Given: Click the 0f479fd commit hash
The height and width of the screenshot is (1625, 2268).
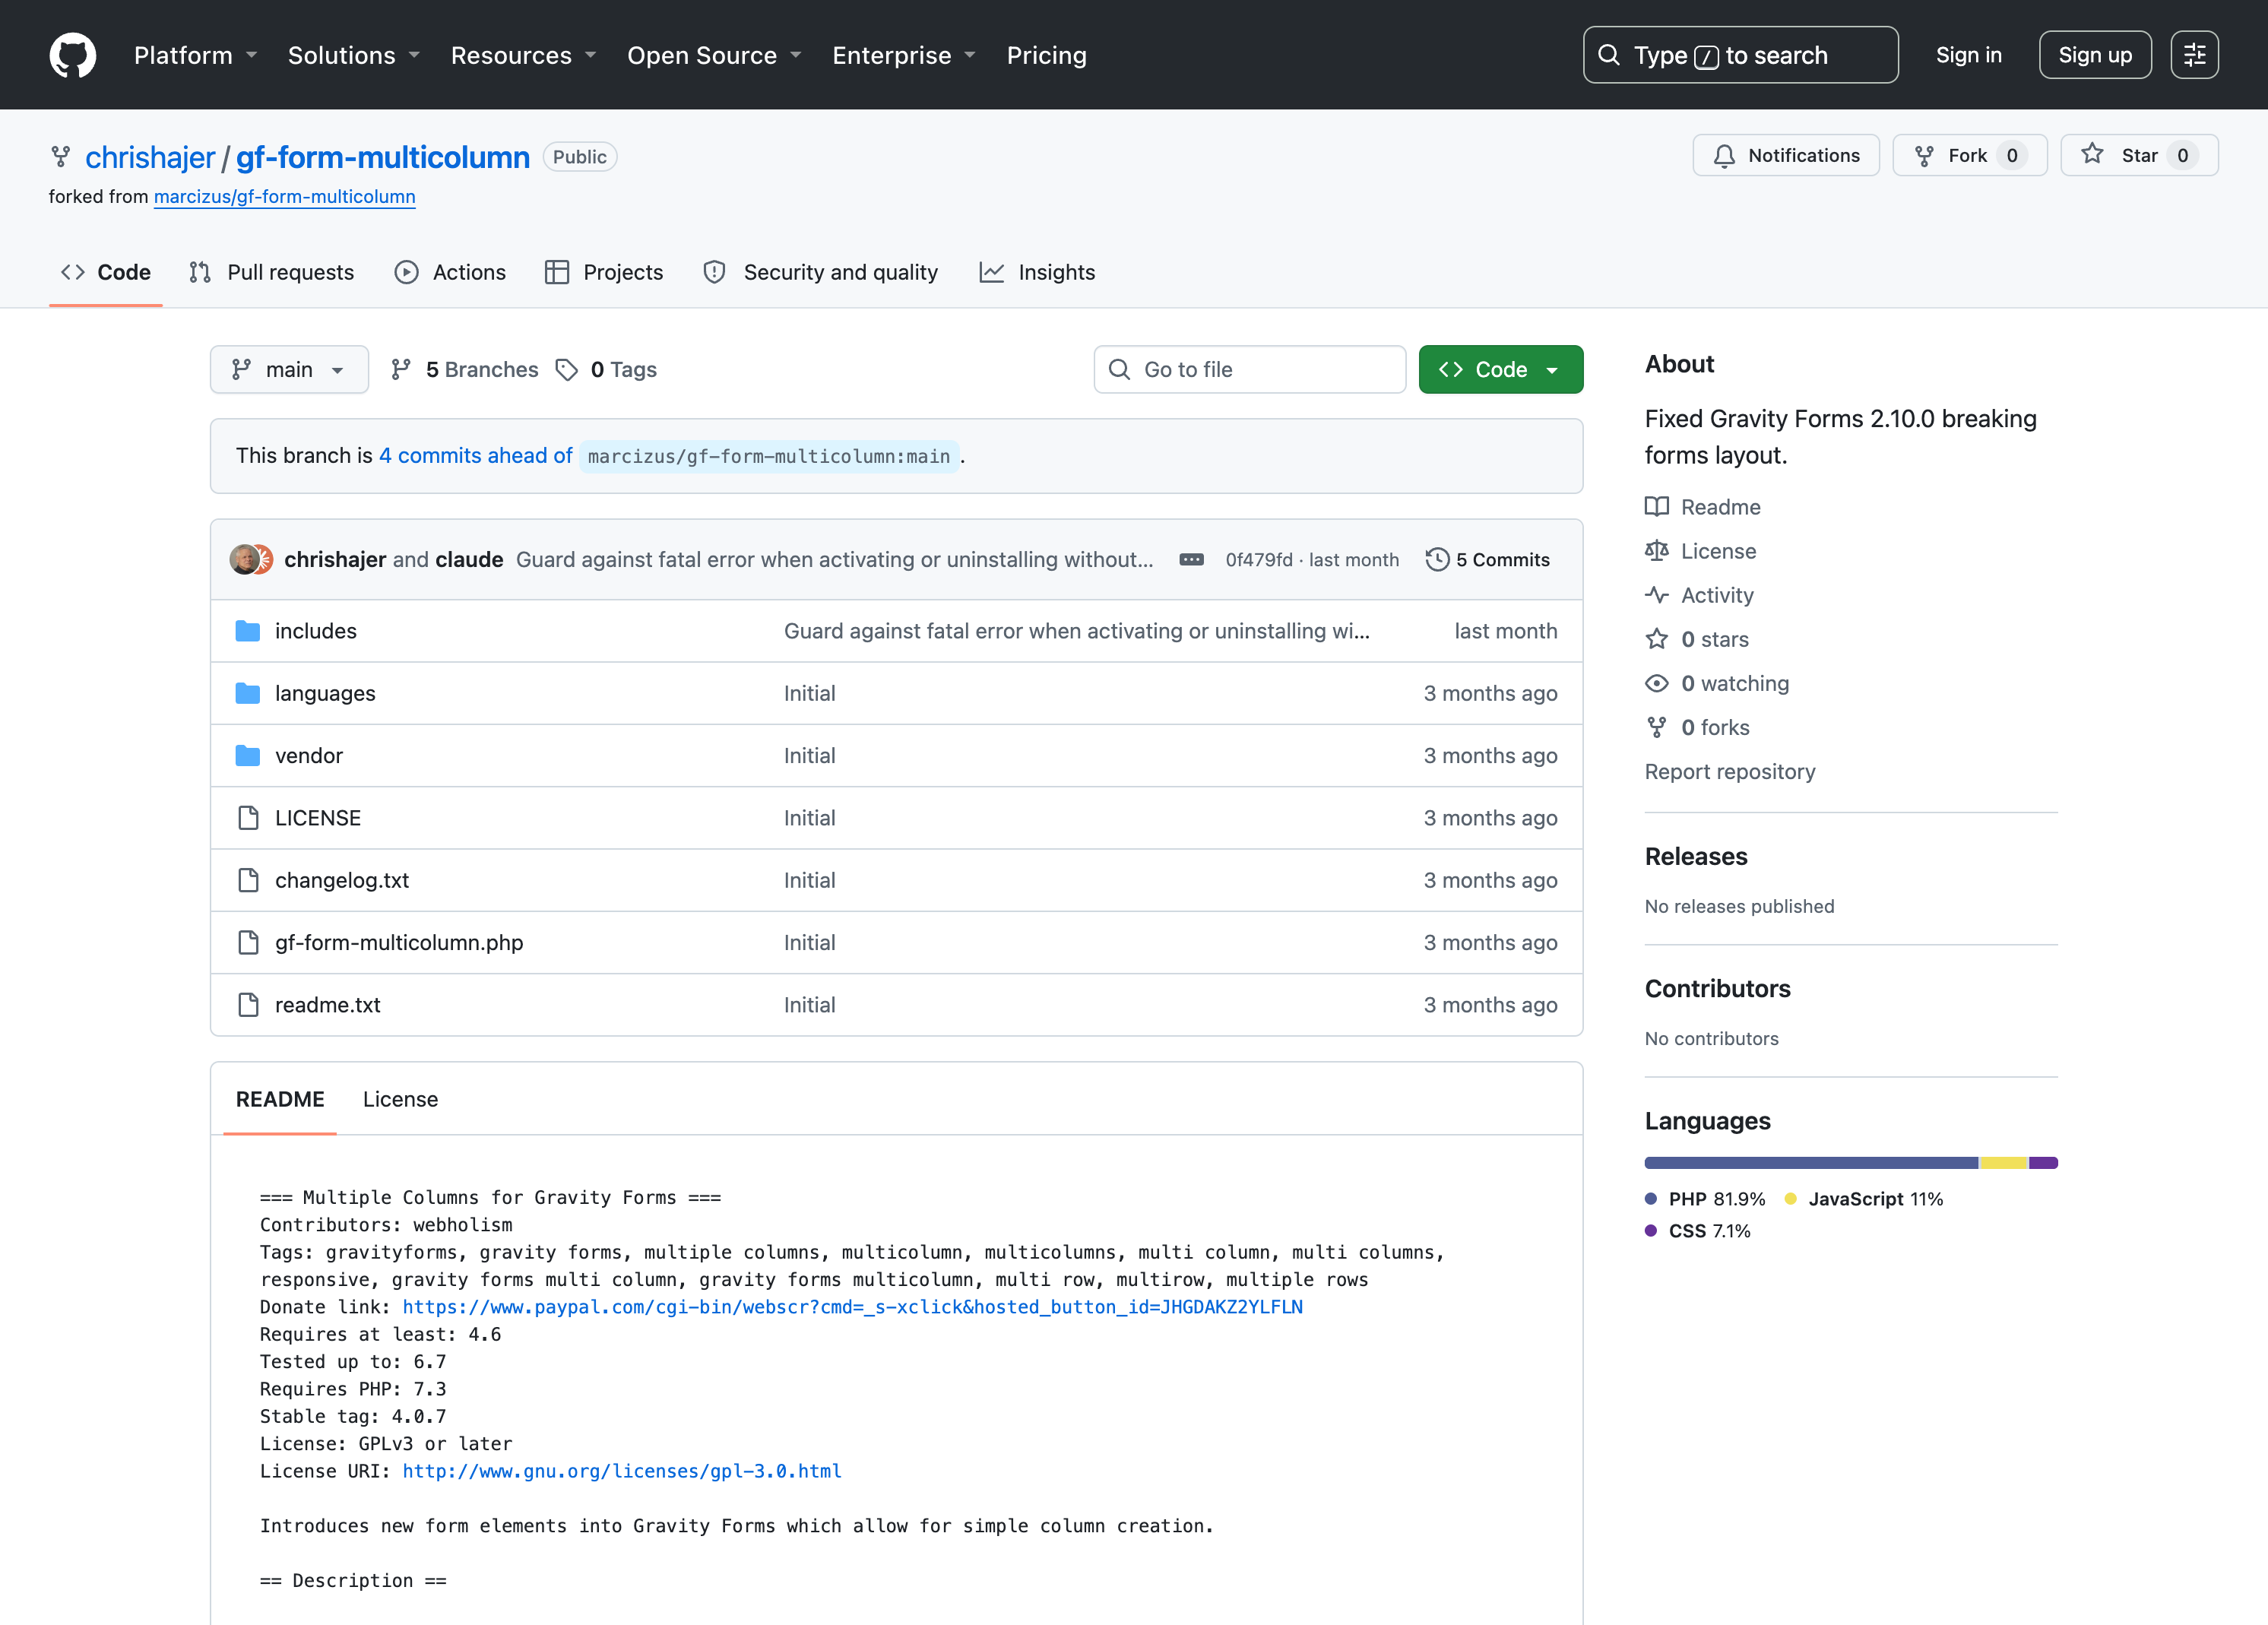Looking at the screenshot, I should (1258, 560).
